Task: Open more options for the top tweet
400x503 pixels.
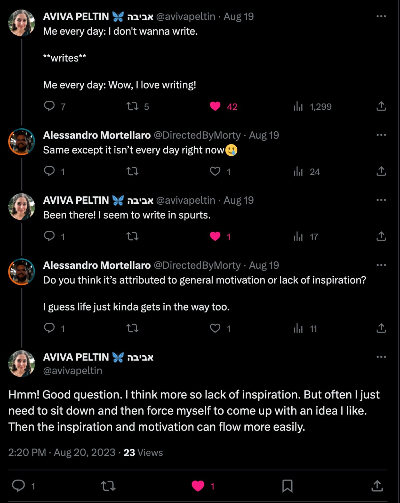Action: pos(381,16)
